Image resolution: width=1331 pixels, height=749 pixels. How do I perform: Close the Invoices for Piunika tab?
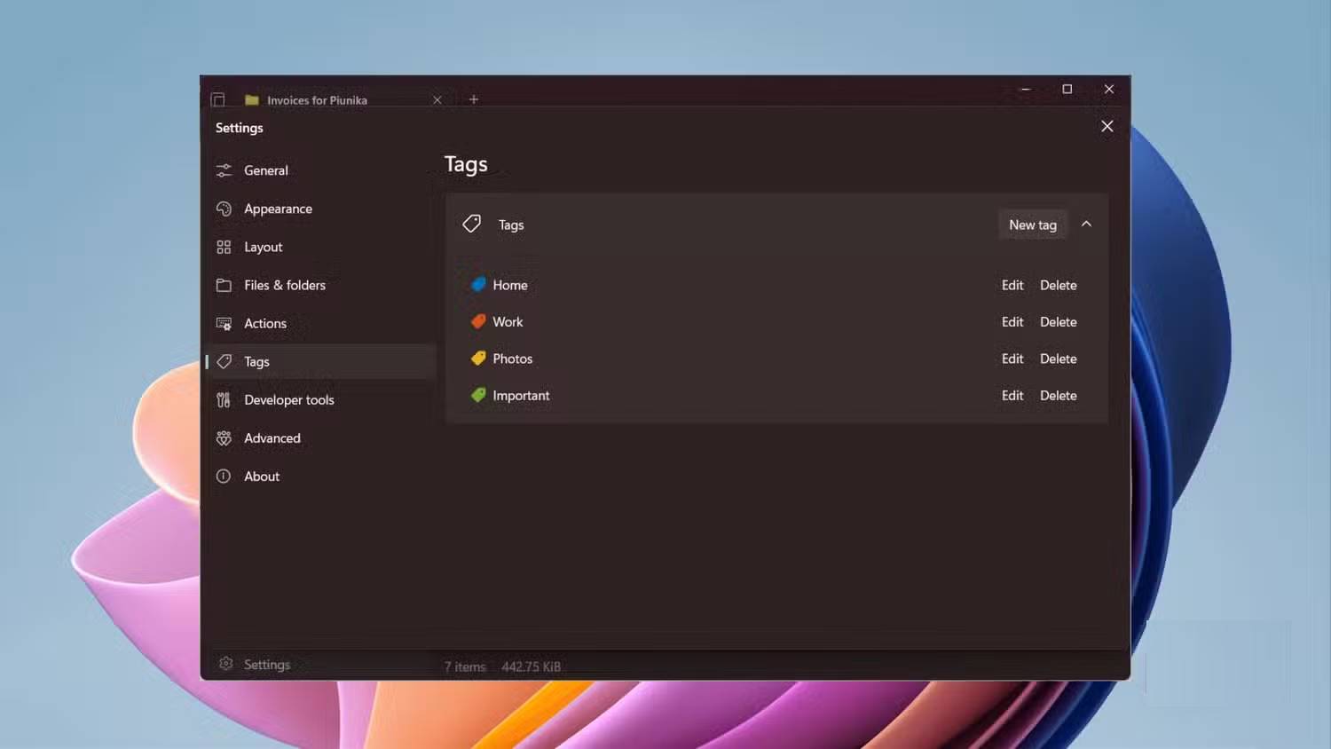437,99
